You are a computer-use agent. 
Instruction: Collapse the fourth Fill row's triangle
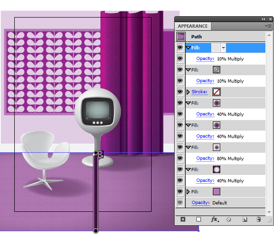(188, 126)
